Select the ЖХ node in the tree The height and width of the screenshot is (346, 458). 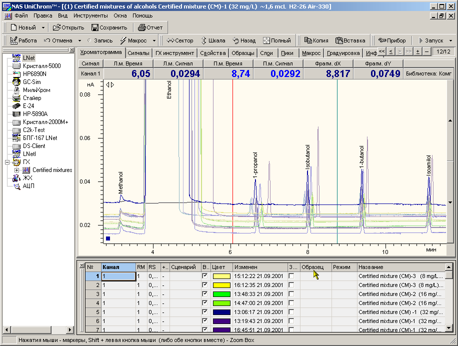pyautogui.click(x=27, y=178)
